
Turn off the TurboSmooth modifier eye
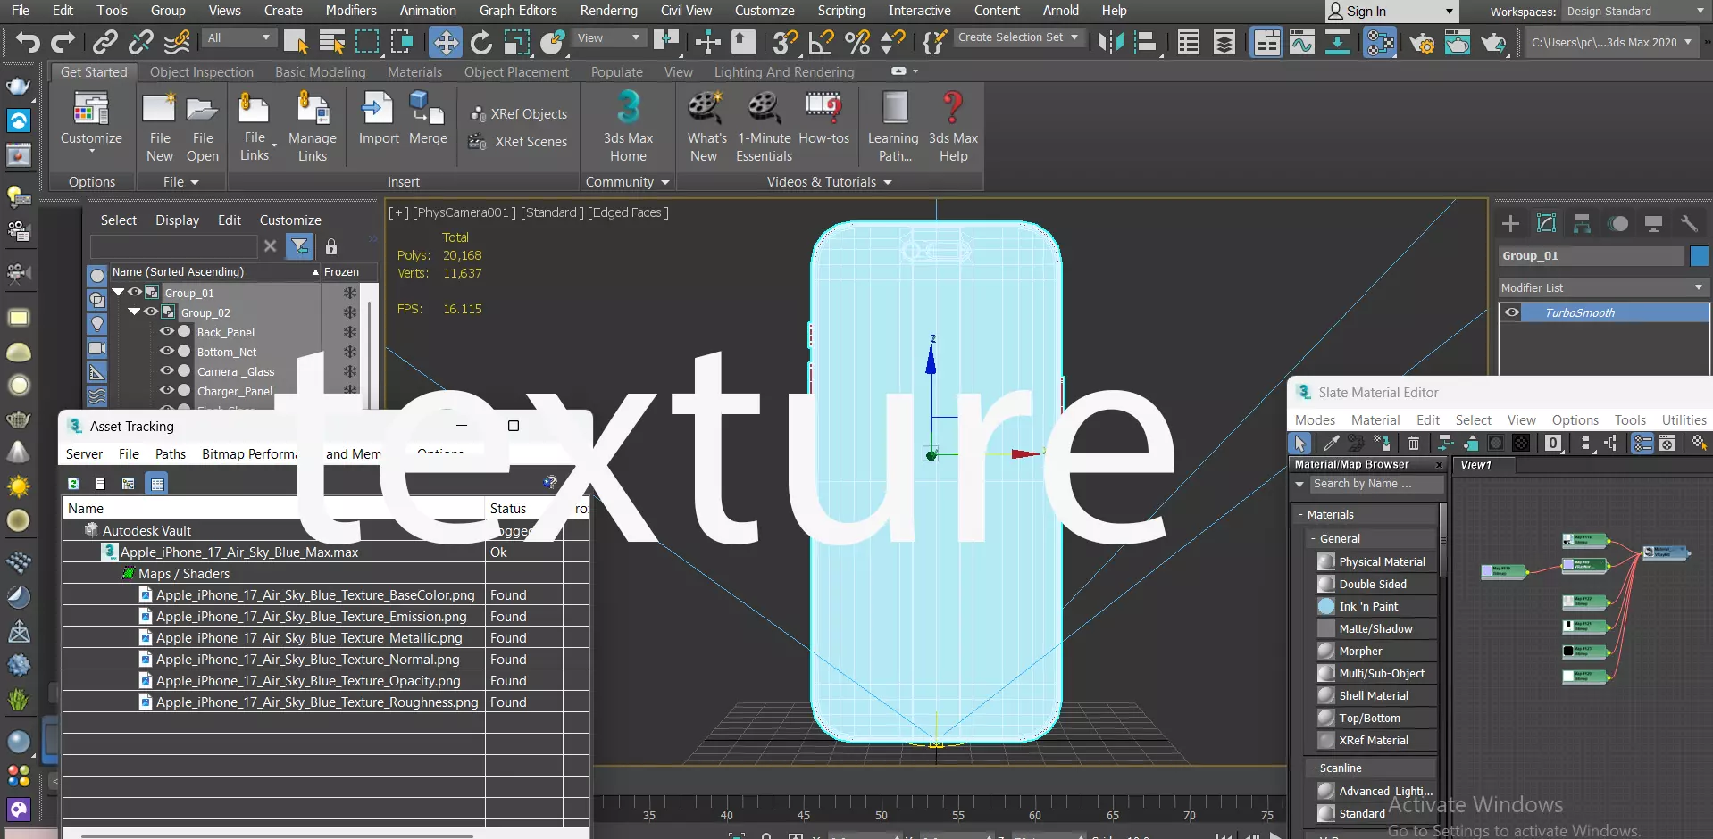click(1512, 312)
